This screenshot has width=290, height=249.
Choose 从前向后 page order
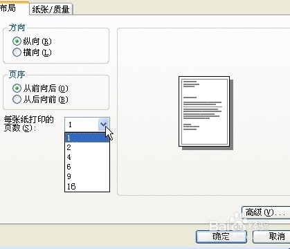tap(17, 89)
